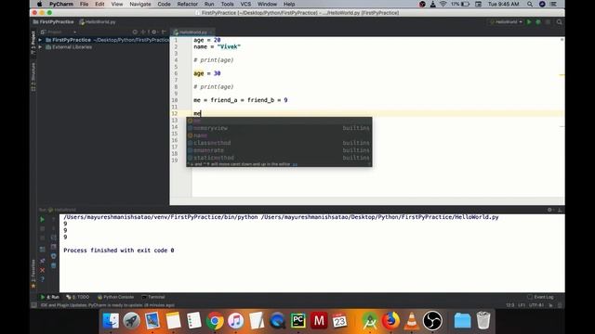Open Search Everywhere magnifier in PyCharm toolbar

pos(559,22)
